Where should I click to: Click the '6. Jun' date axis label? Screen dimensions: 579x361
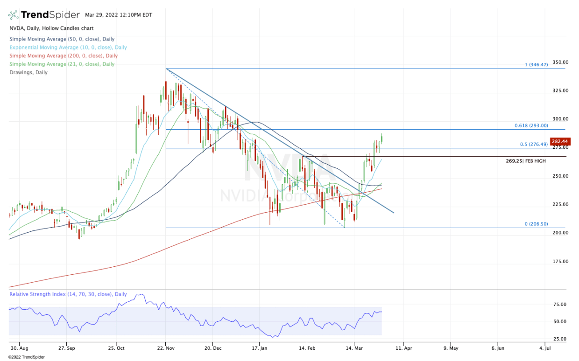pyautogui.click(x=498, y=348)
